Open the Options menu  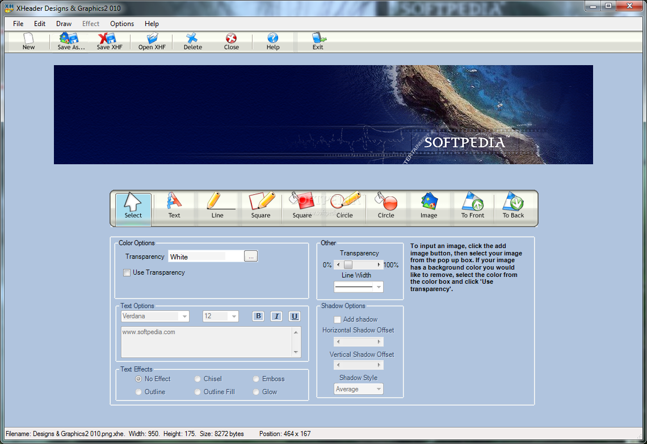point(121,23)
